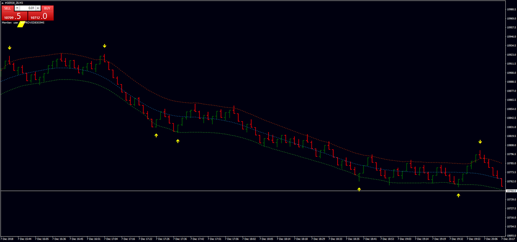Click the bid price 10709.5 display
This screenshot has height=242, width=517.
13,17
